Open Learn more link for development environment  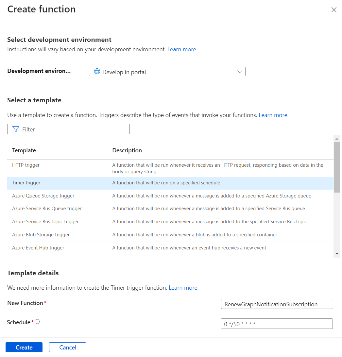click(182, 49)
